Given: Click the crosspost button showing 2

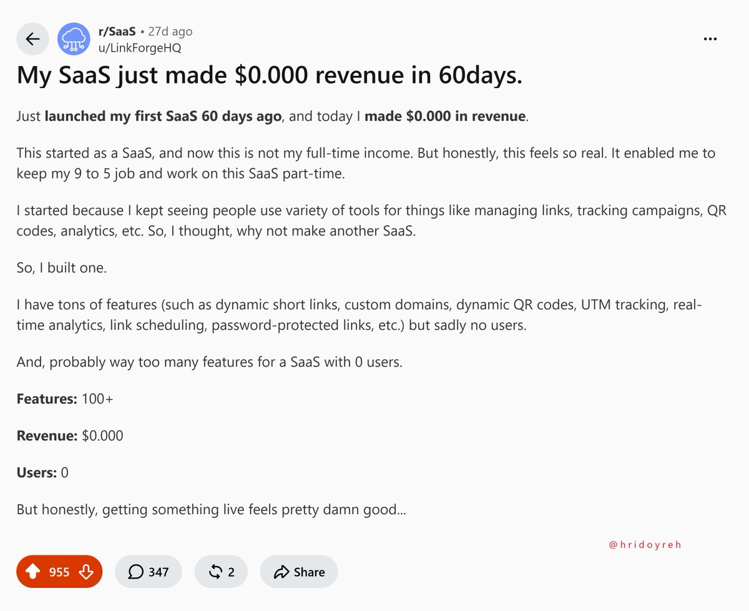Looking at the screenshot, I should [x=221, y=572].
